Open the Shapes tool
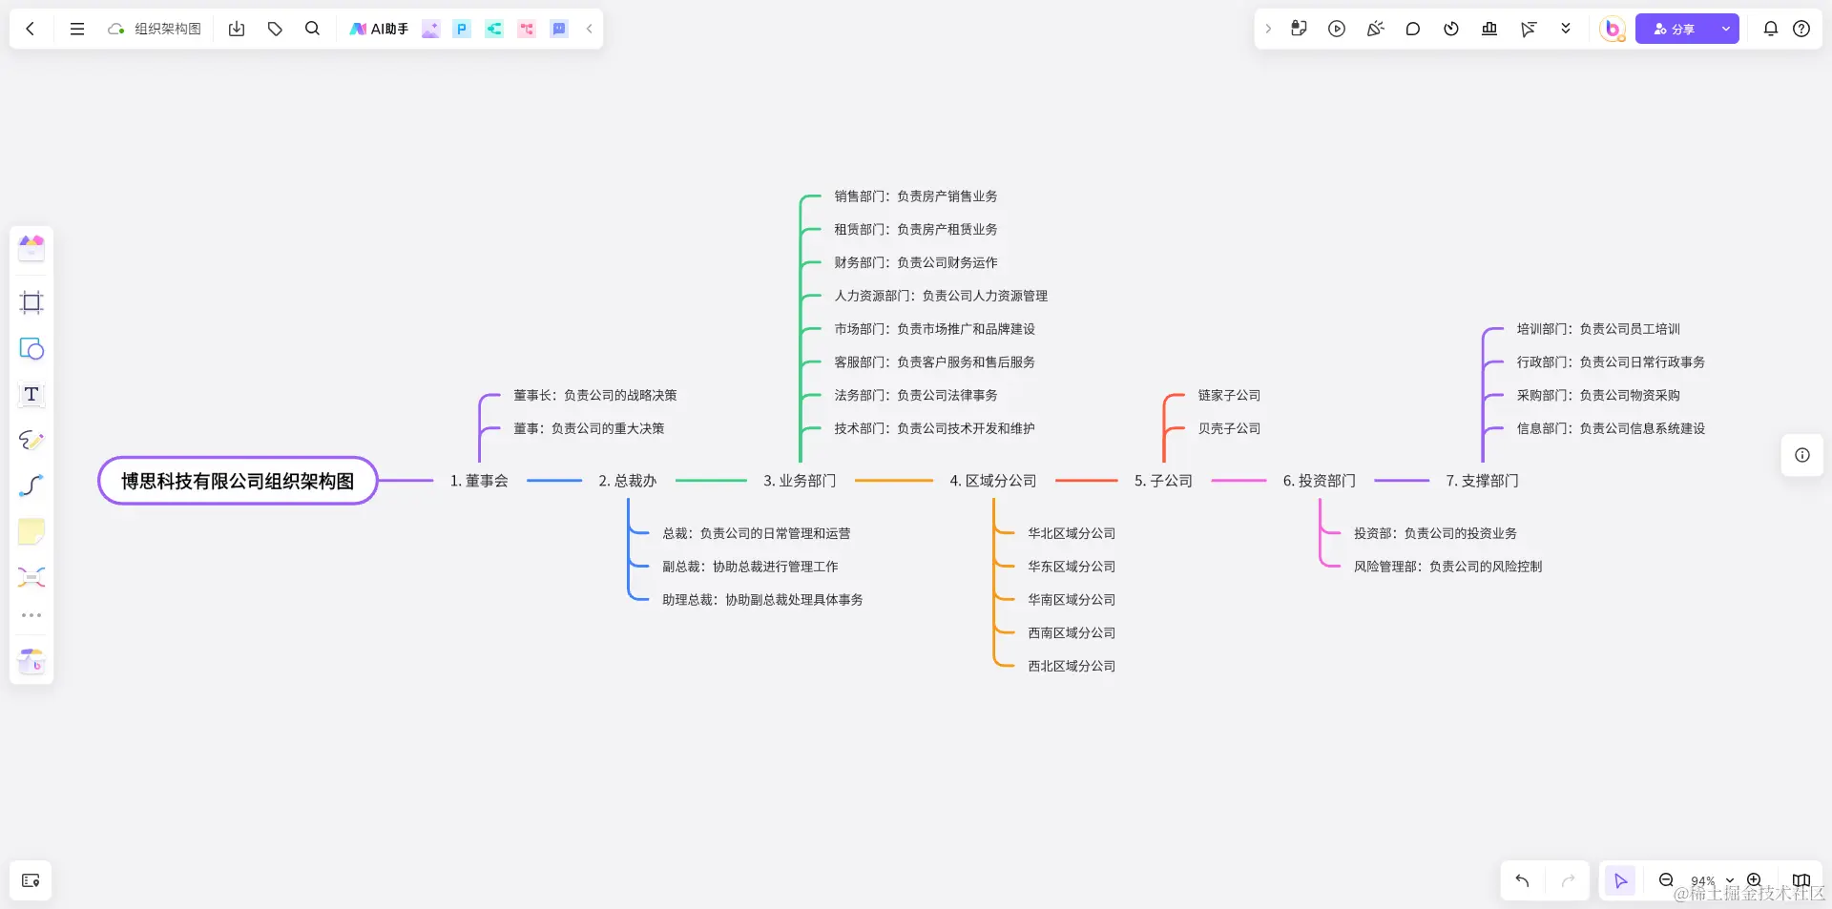This screenshot has height=909, width=1832. 31,348
